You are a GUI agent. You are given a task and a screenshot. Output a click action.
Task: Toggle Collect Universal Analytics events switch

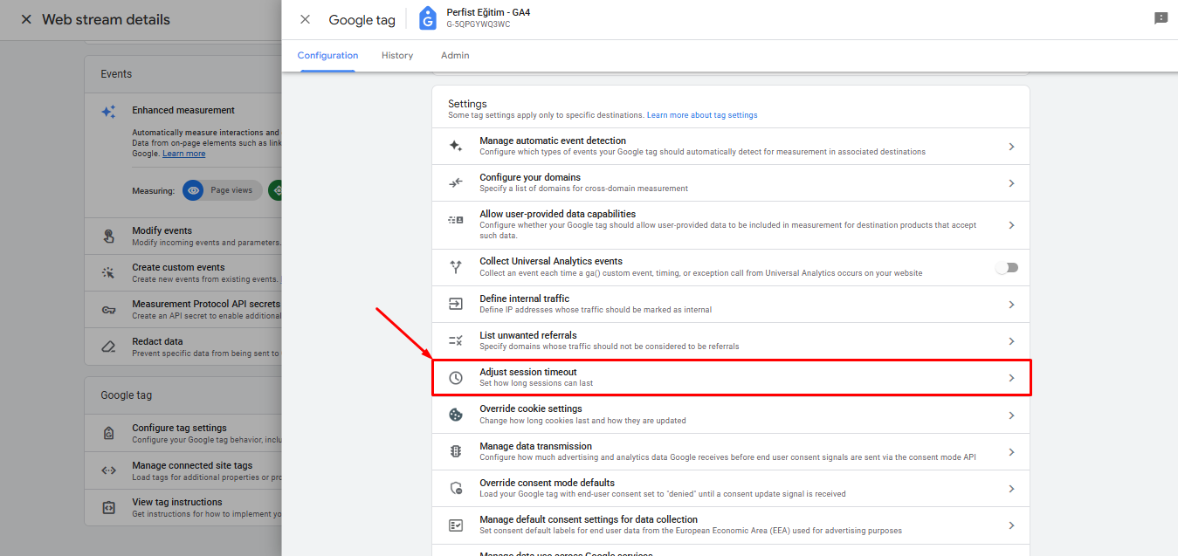click(1007, 268)
